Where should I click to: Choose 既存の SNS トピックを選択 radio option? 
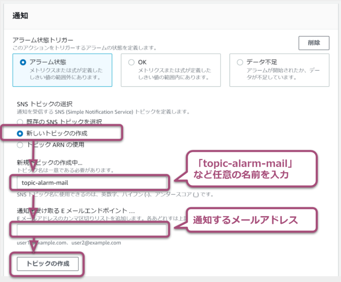point(20,122)
